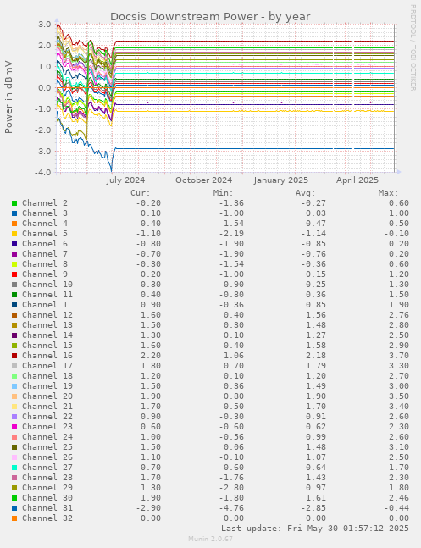
Task: Click the "Channel 8" legend label
Action: coord(45,264)
